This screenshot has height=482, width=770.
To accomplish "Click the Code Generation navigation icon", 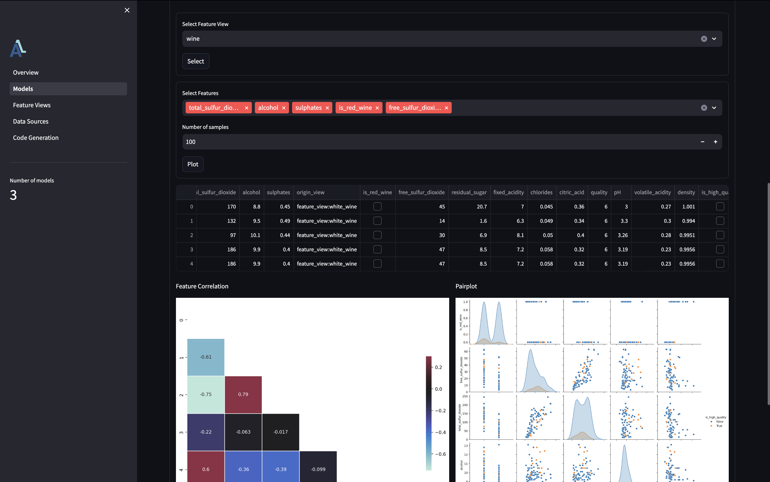I will [35, 137].
